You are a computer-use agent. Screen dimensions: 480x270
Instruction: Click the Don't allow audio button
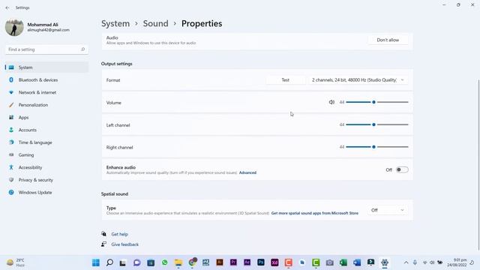click(388, 40)
